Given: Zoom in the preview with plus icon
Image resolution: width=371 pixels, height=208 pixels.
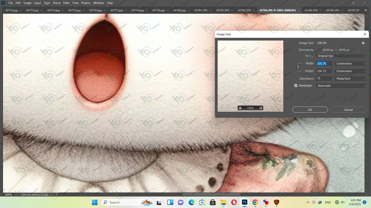Looking at the screenshot, I should click(261, 108).
